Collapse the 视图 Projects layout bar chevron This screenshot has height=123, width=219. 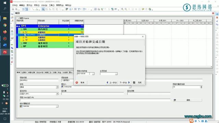tap(18, 18)
